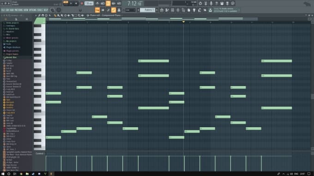
Task: Open the Control event lane dropdown
Action: click(x=40, y=153)
